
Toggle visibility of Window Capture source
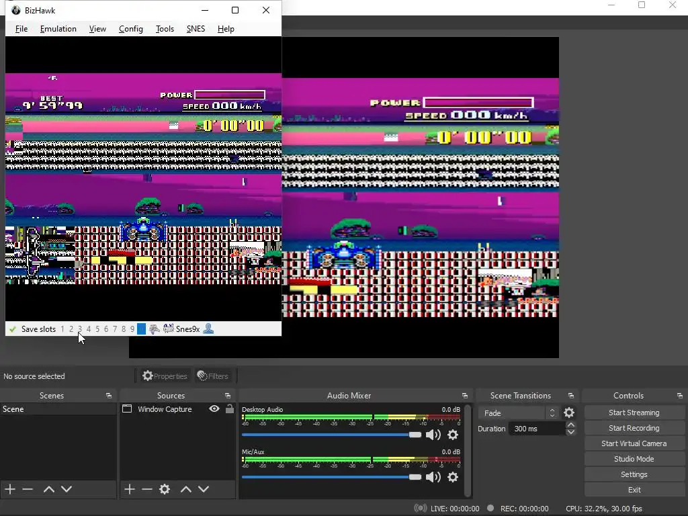214,409
